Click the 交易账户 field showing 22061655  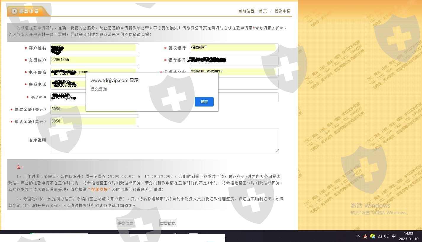coord(94,60)
